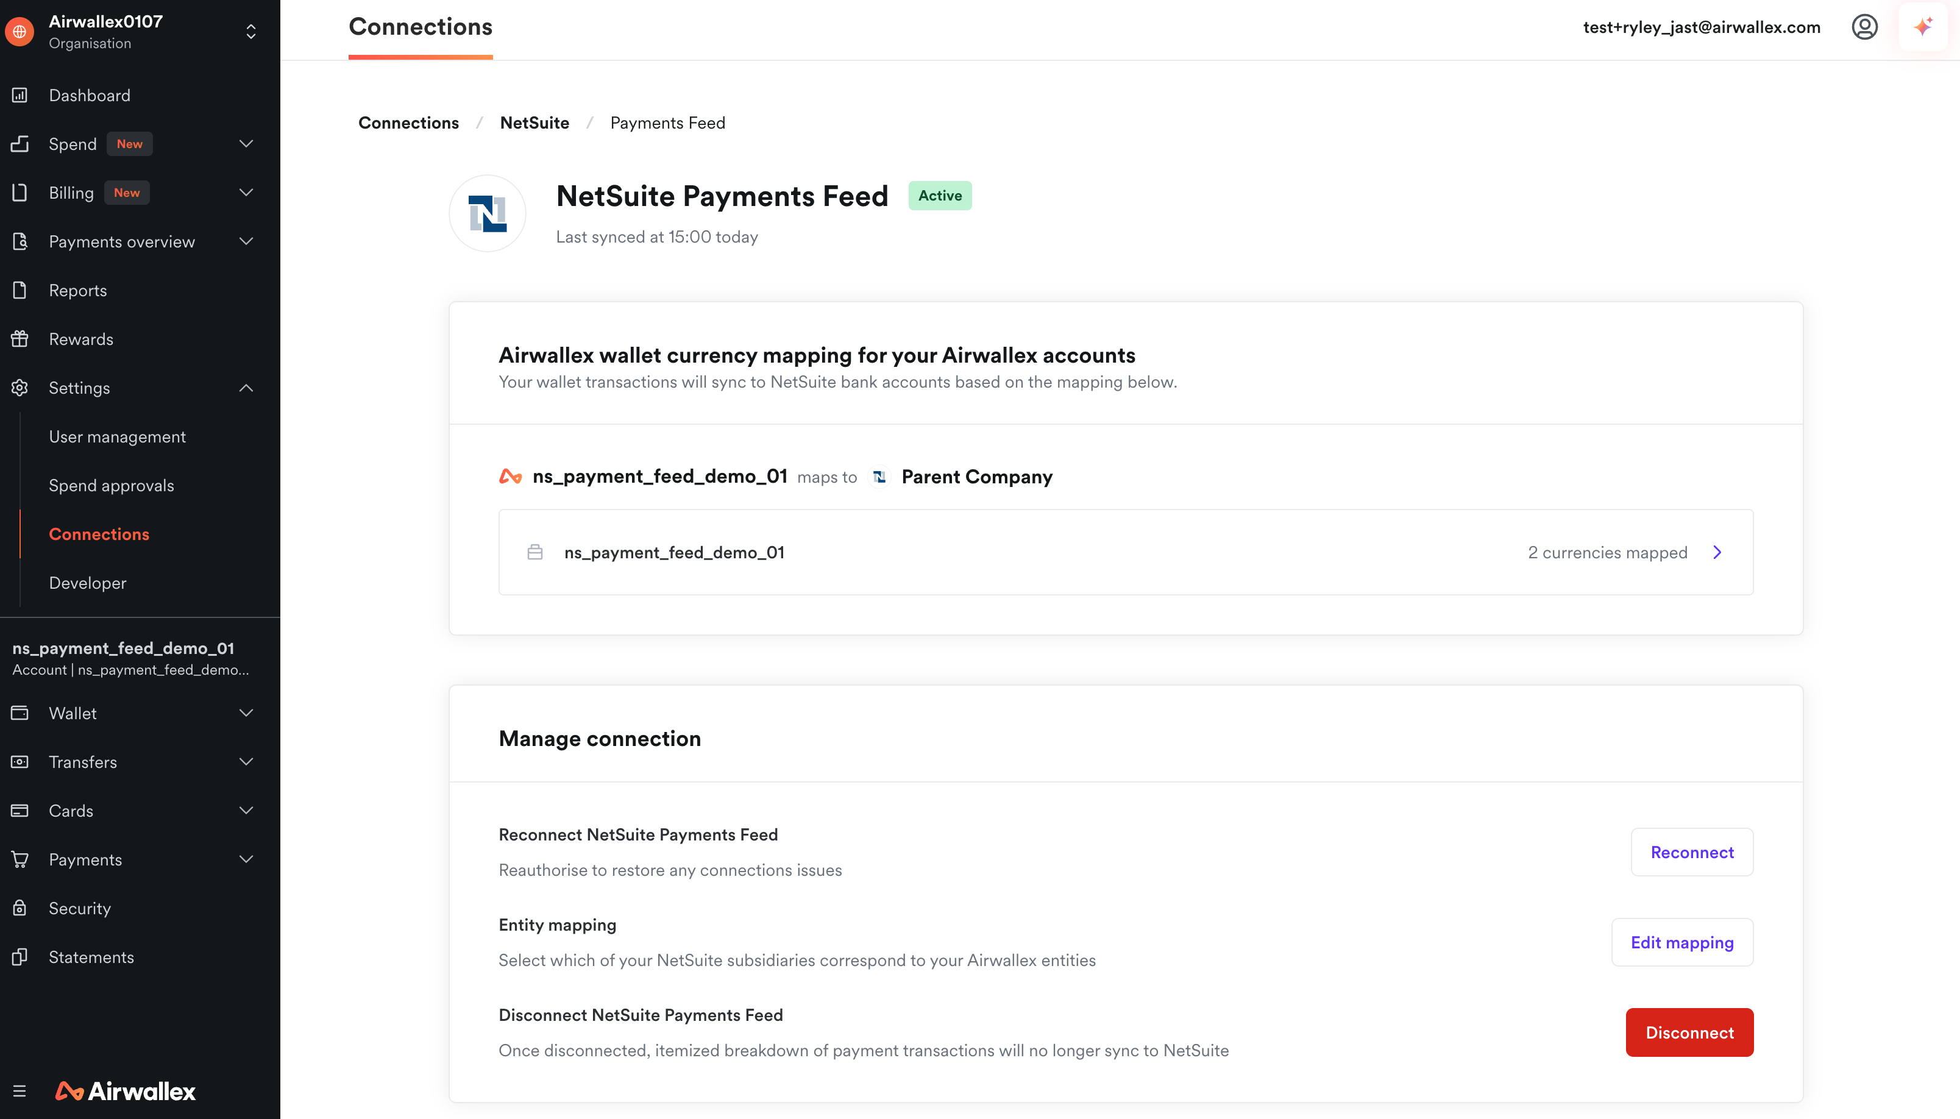Click the NetSuite logo thumbnail
The width and height of the screenshot is (1960, 1119).
[x=487, y=214]
